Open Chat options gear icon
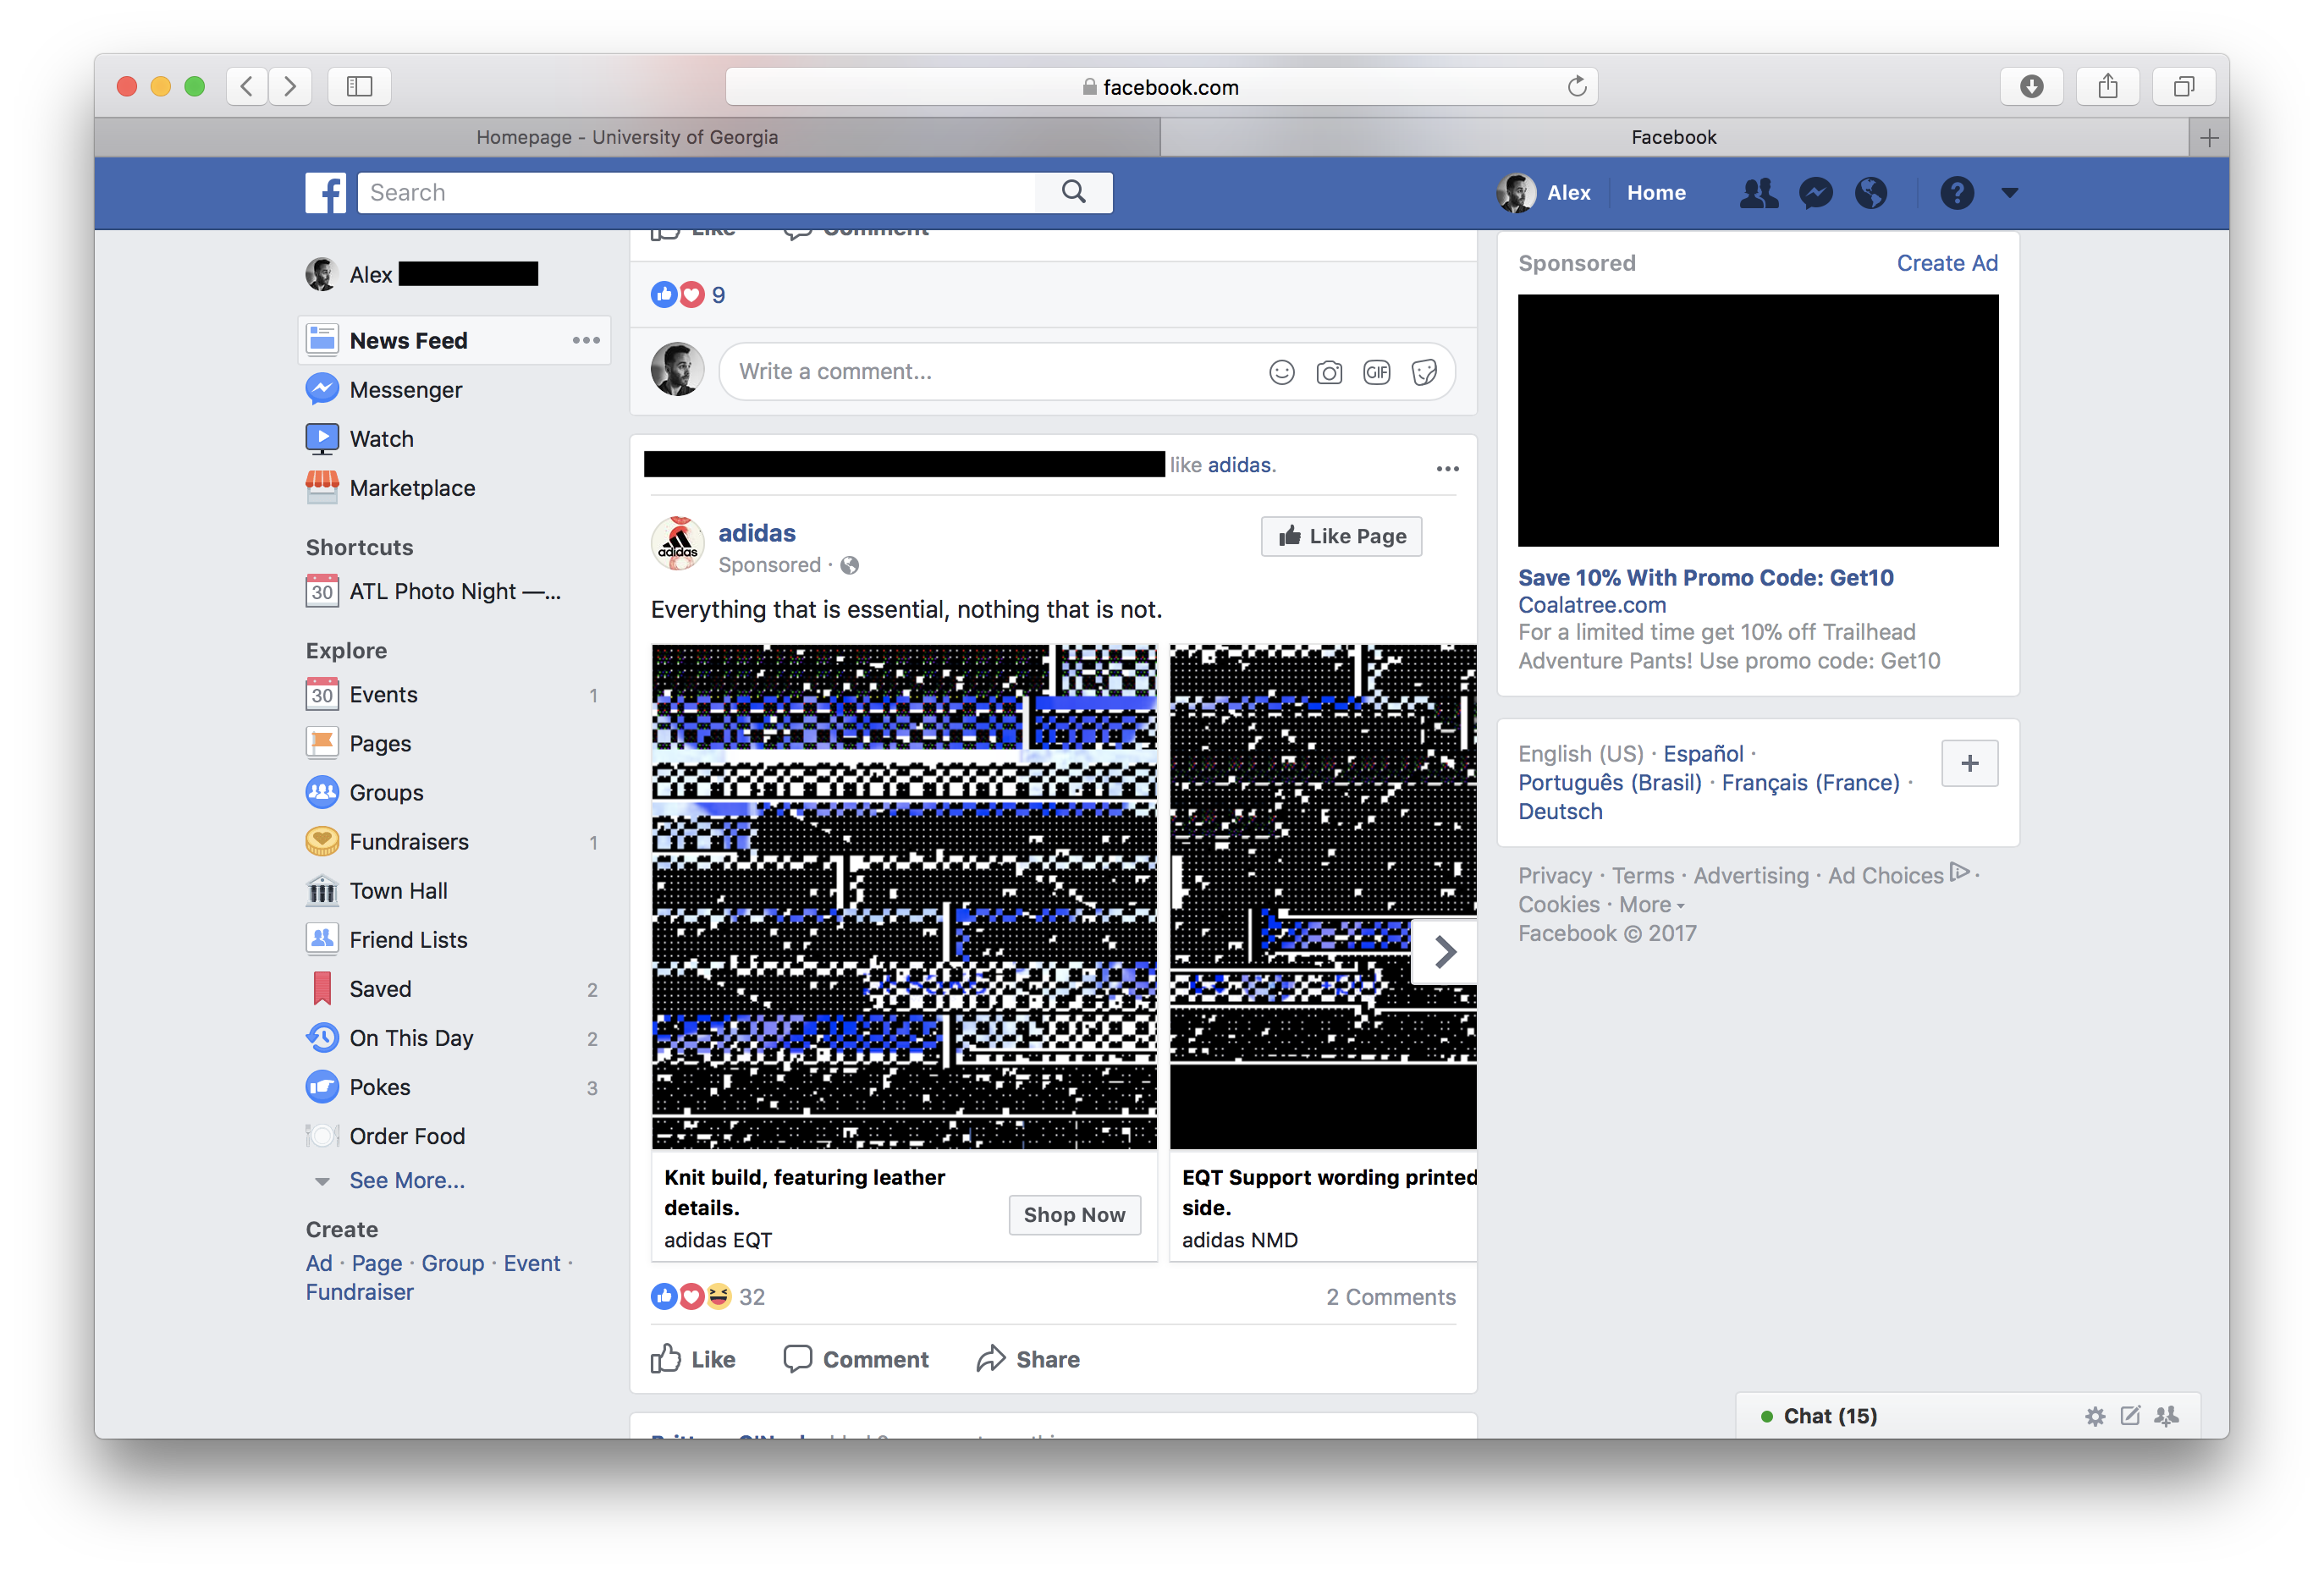The width and height of the screenshot is (2324, 1574). 2094,1415
